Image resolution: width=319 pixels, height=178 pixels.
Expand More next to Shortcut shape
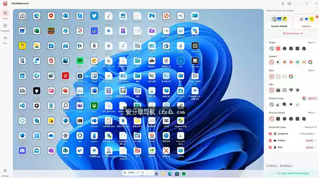coord(312,112)
